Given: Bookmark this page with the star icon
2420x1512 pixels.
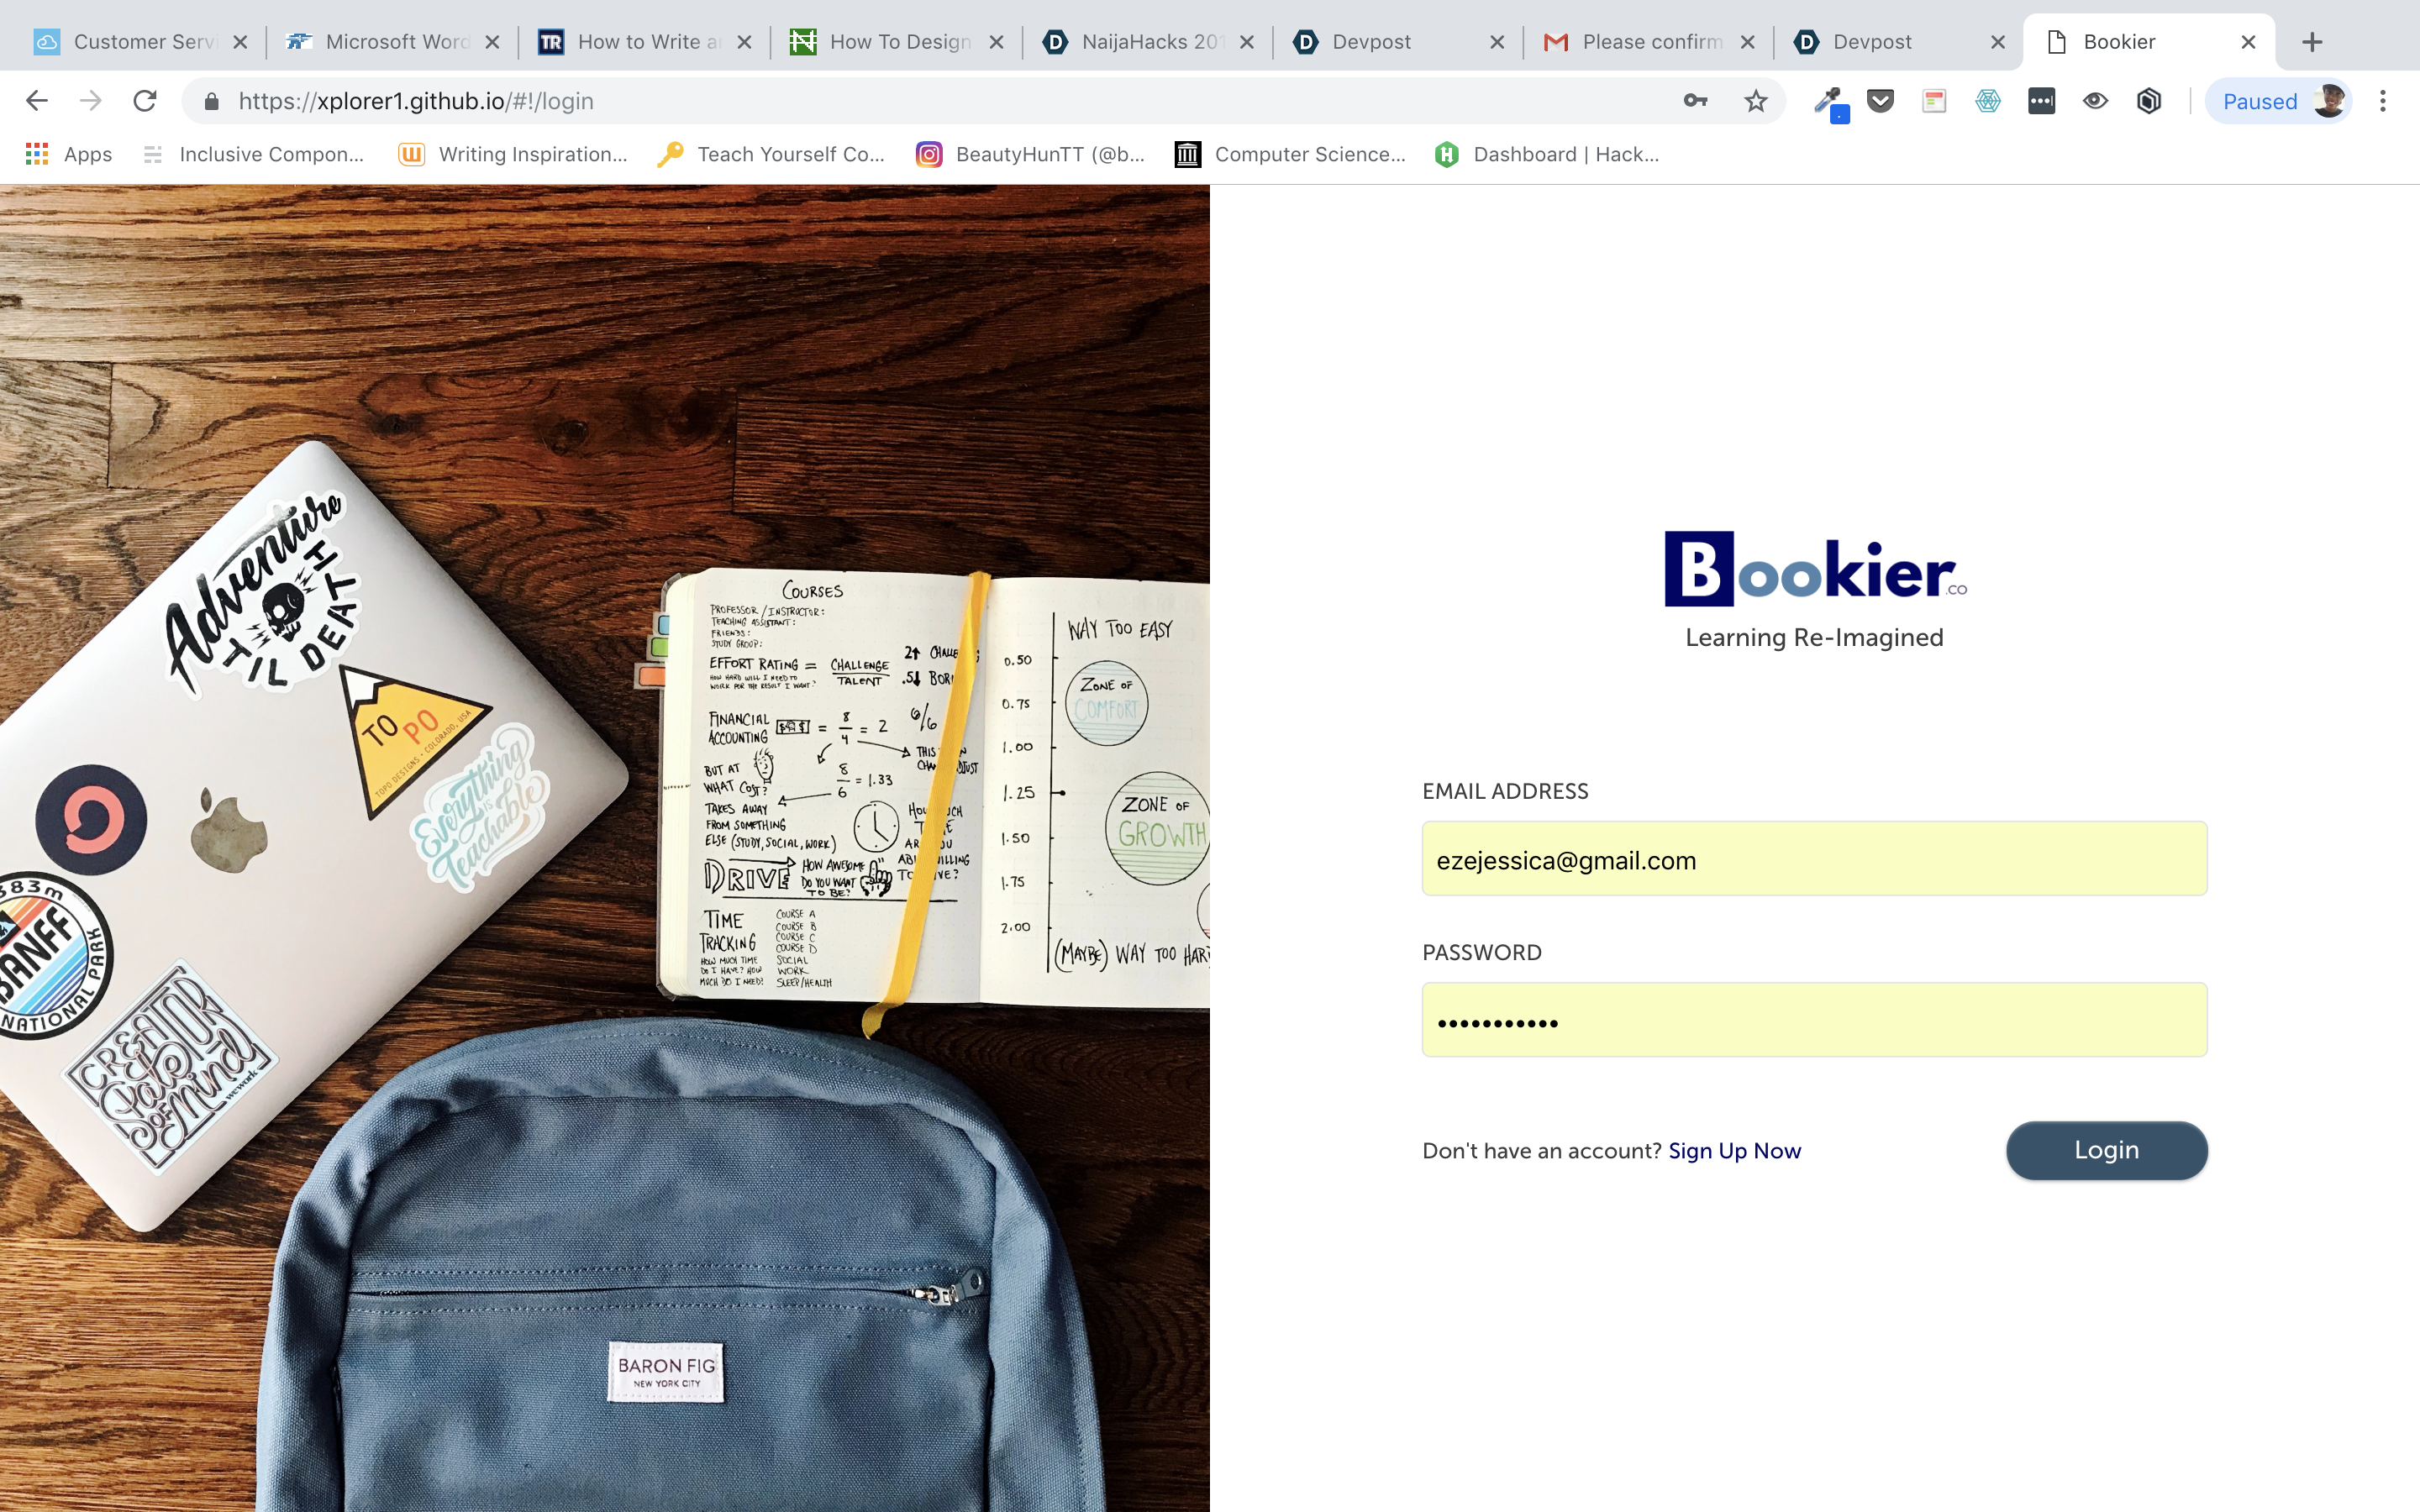Looking at the screenshot, I should (1756, 101).
